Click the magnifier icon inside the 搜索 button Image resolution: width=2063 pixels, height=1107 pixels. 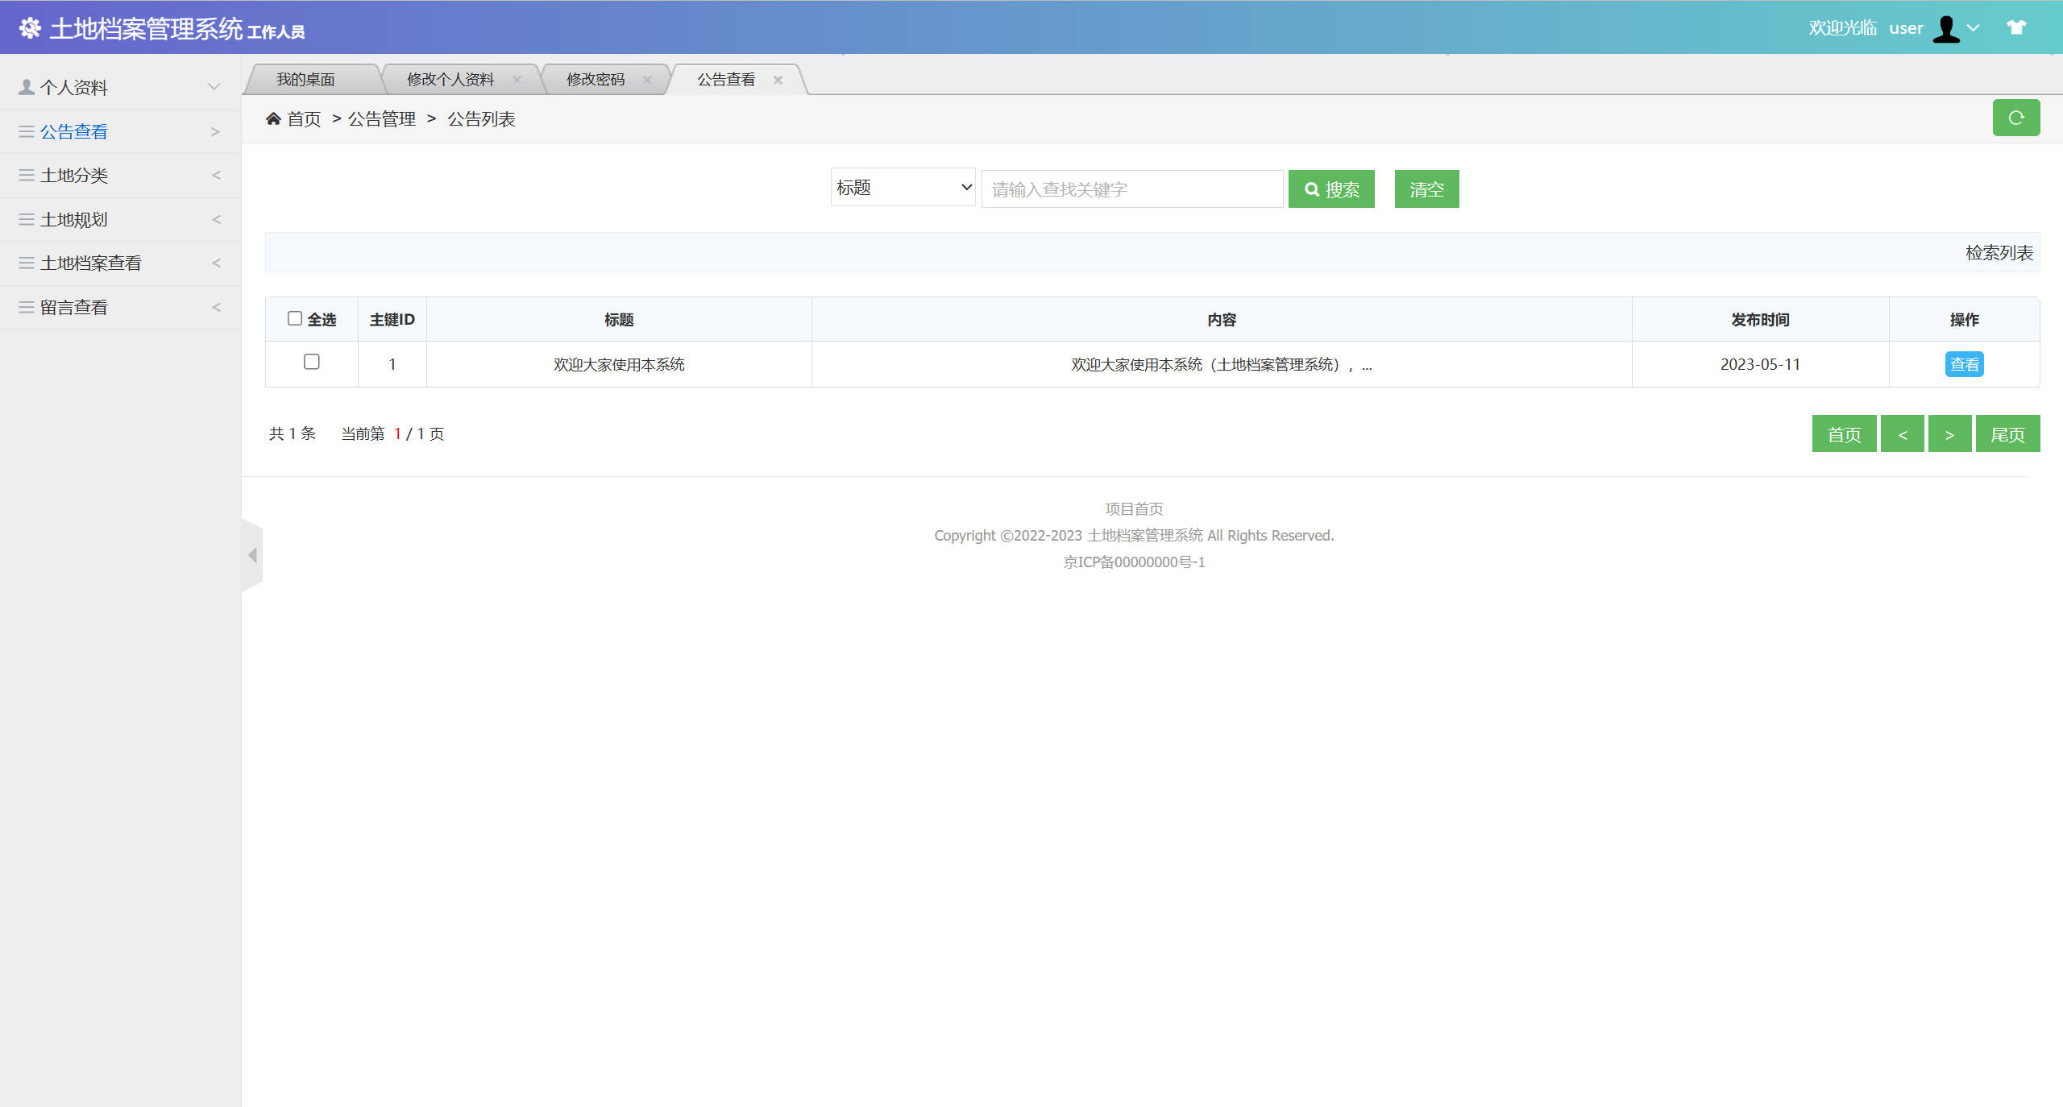[1313, 189]
